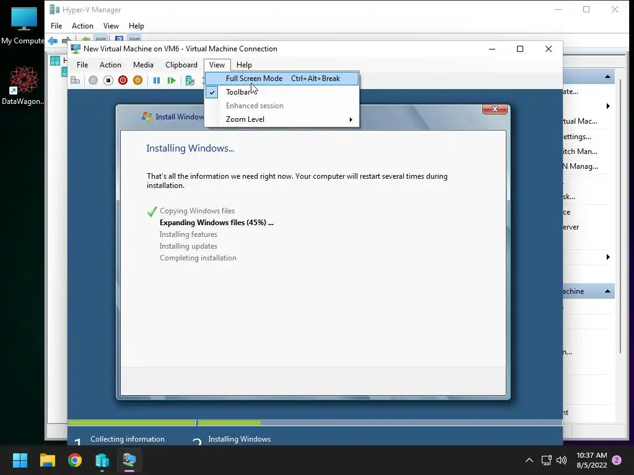Viewport: 634px width, 475px height.
Task: Click the Virtual Machine Connection title bar icon
Action: click(x=75, y=49)
